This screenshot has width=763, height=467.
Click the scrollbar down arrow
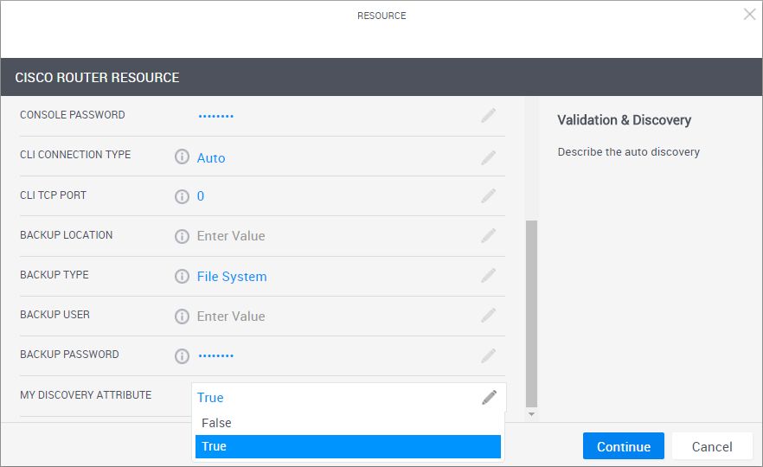click(x=532, y=414)
